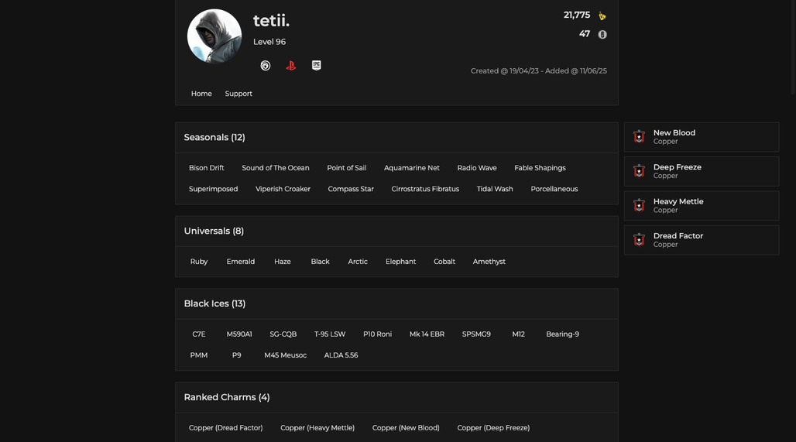The height and width of the screenshot is (442, 796).
Task: Click the renown currency icon beside 21,775
Action: [602, 15]
